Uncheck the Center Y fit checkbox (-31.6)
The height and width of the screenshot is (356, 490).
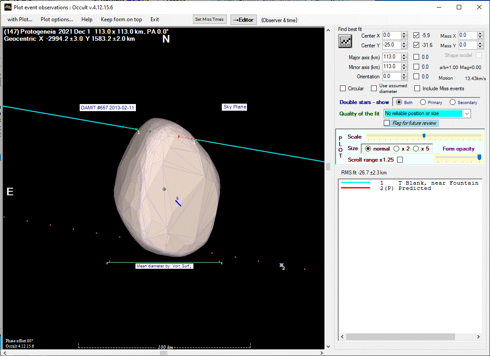click(x=416, y=45)
